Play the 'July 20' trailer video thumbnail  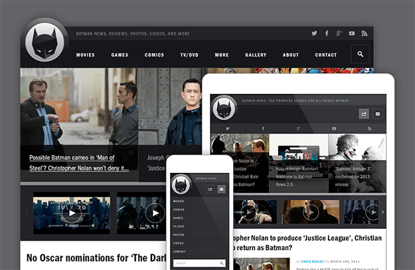72,213
